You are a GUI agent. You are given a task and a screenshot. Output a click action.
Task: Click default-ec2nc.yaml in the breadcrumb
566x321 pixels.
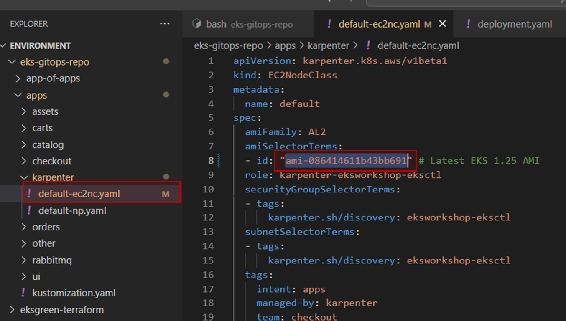tap(418, 45)
